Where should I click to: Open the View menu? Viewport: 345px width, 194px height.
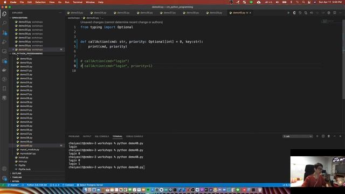pyautogui.click(x=52, y=2)
